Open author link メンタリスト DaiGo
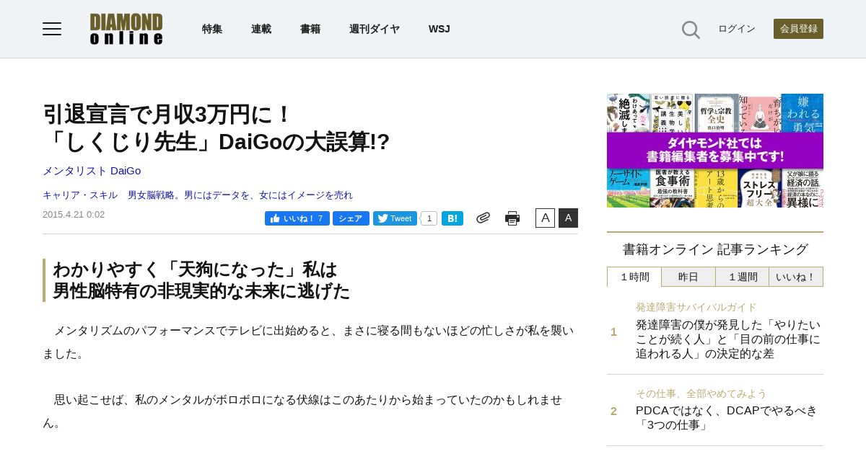 92,171
